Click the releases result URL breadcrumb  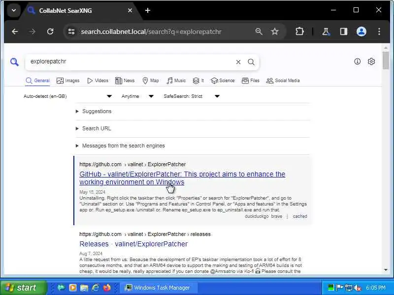145,234
